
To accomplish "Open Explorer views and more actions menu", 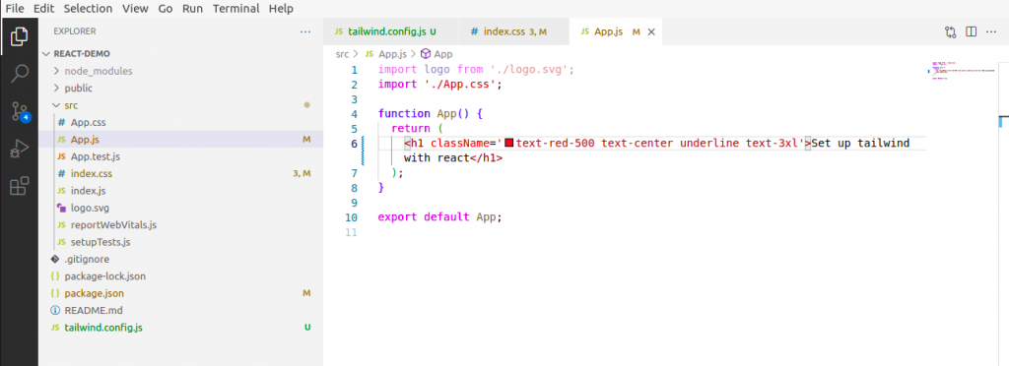I will (x=305, y=31).
